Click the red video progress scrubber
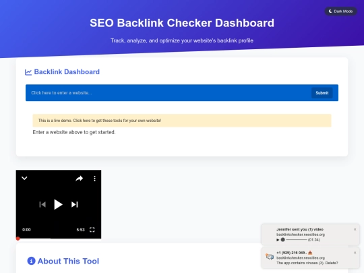Image resolution: width=364 pixels, height=273 pixels. click(x=18, y=239)
